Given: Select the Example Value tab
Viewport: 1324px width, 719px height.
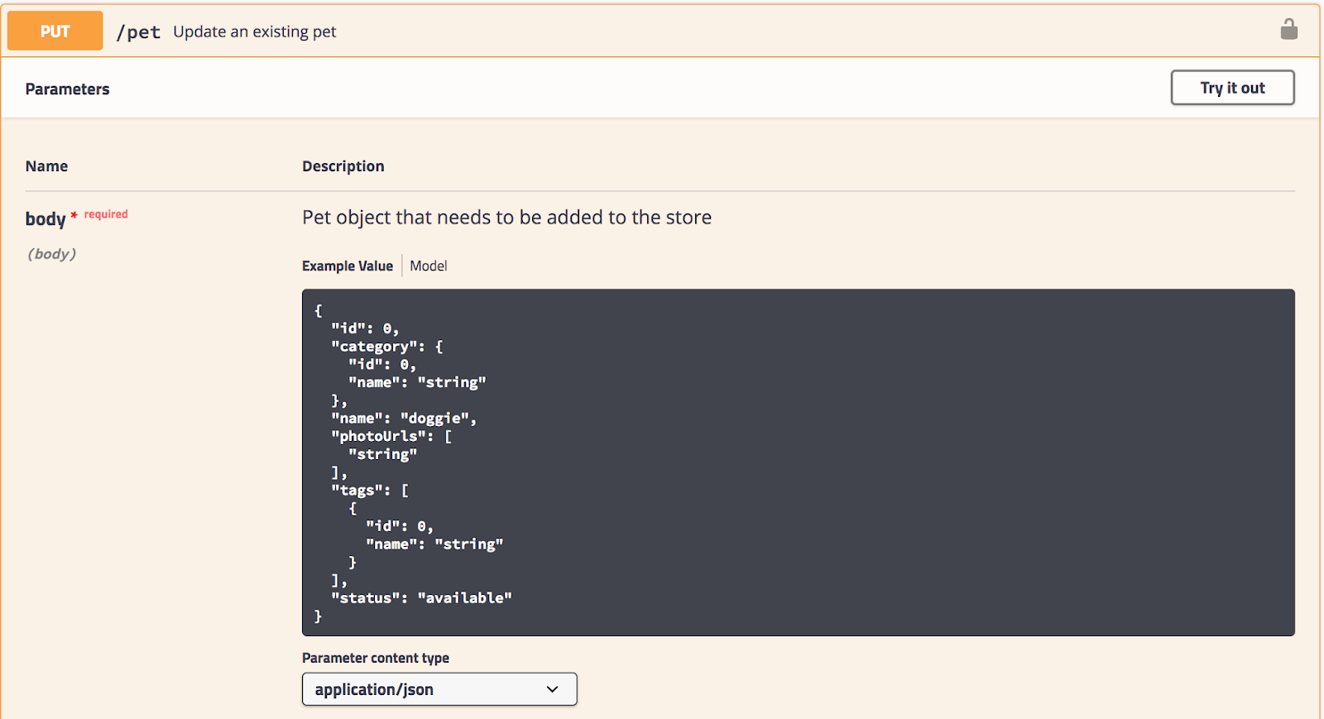Looking at the screenshot, I should (x=347, y=266).
